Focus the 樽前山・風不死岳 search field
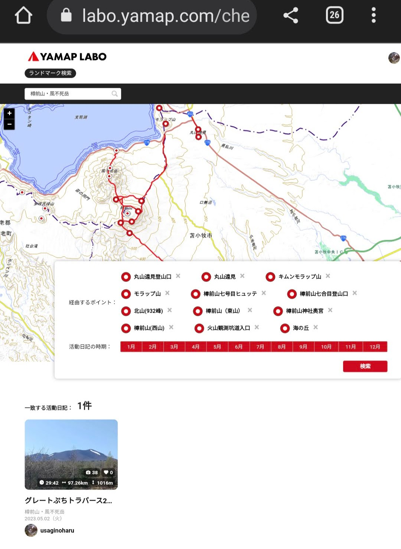Screen dimensions: 401x549 click(x=69, y=94)
